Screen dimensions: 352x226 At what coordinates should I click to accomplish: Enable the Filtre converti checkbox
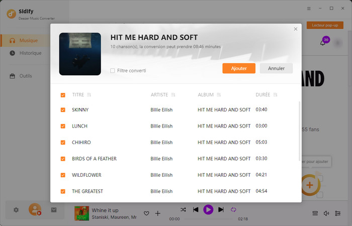[113, 71]
